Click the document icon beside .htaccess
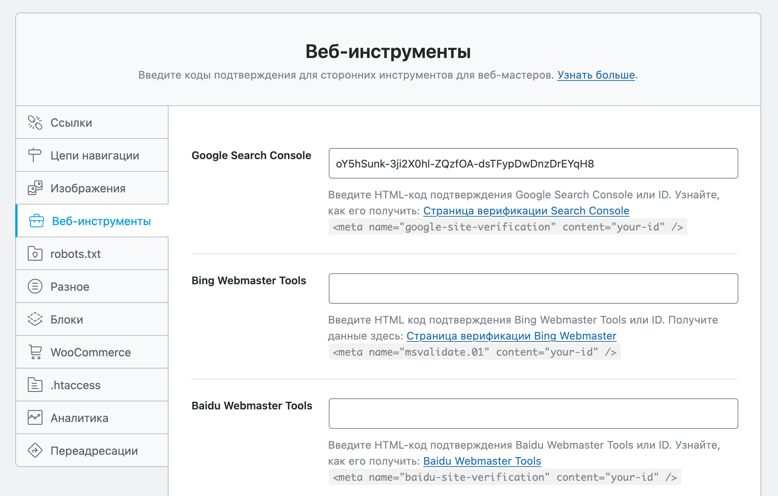778x496 pixels. [x=35, y=385]
